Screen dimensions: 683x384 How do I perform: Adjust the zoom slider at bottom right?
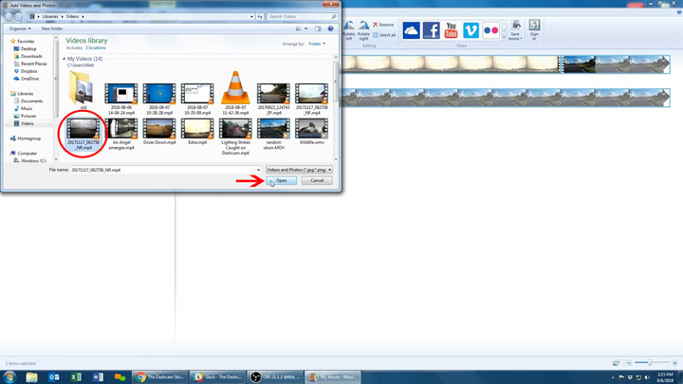pos(650,363)
